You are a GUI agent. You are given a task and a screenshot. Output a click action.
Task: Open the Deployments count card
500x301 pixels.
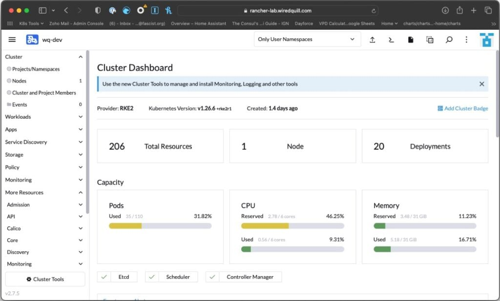425,146
